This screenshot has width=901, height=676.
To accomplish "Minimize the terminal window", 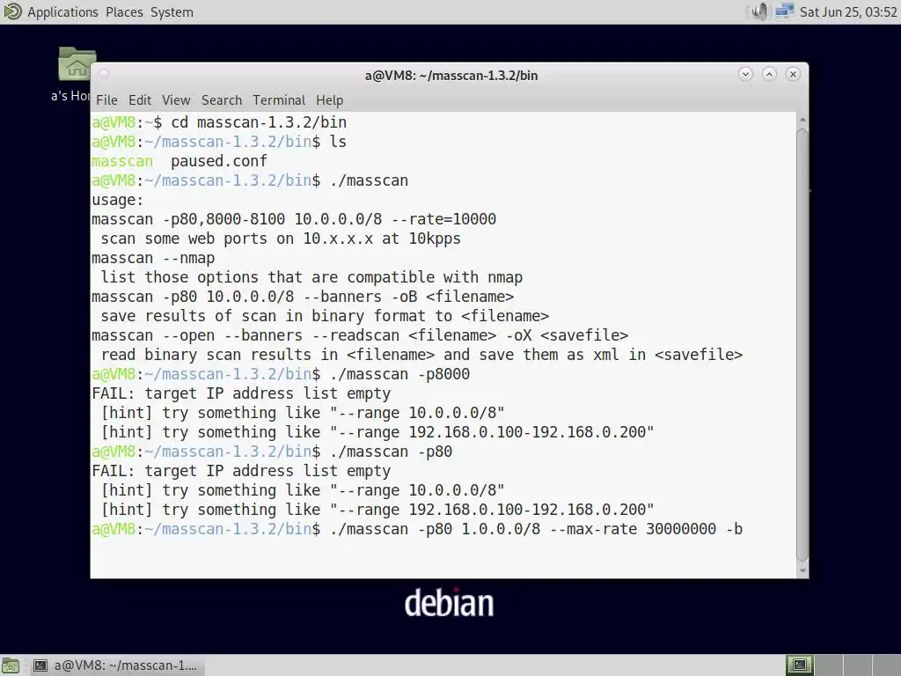I will [x=745, y=74].
